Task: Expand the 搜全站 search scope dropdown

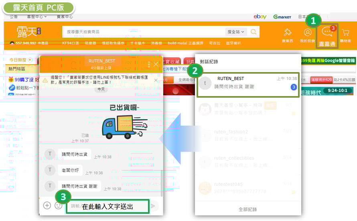Action: click(x=236, y=32)
